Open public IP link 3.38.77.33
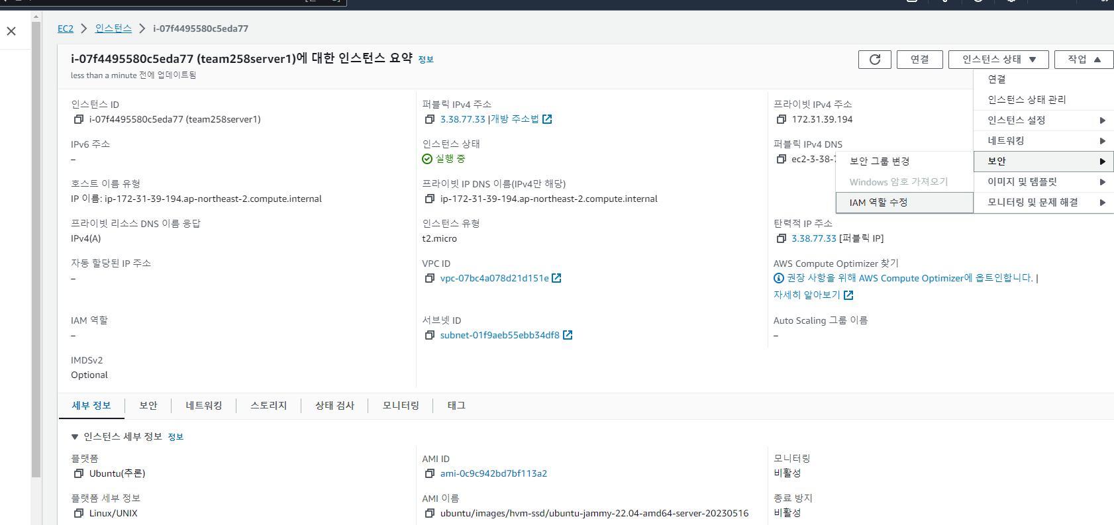Screen dimensions: 1114x525 pos(463,120)
